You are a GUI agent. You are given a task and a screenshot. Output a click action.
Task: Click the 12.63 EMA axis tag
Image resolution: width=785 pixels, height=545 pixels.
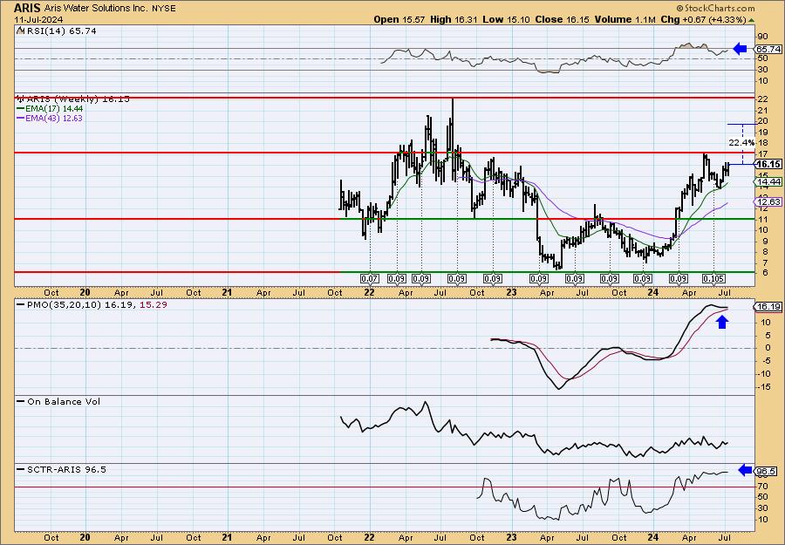[x=768, y=201]
